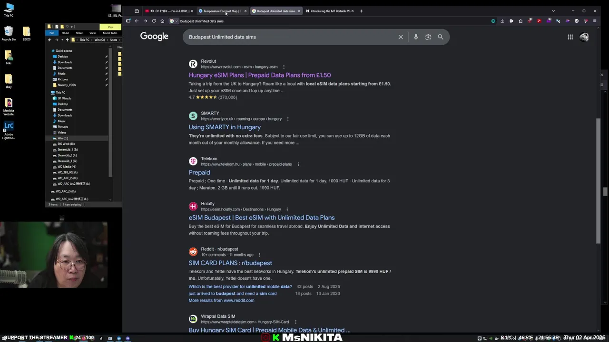Open Hungary eSIM Plans Revolut link

(x=260, y=75)
